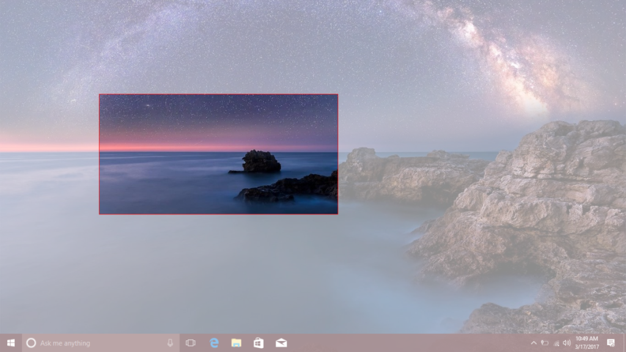
Task: Open the Start menu
Action: [x=10, y=343]
